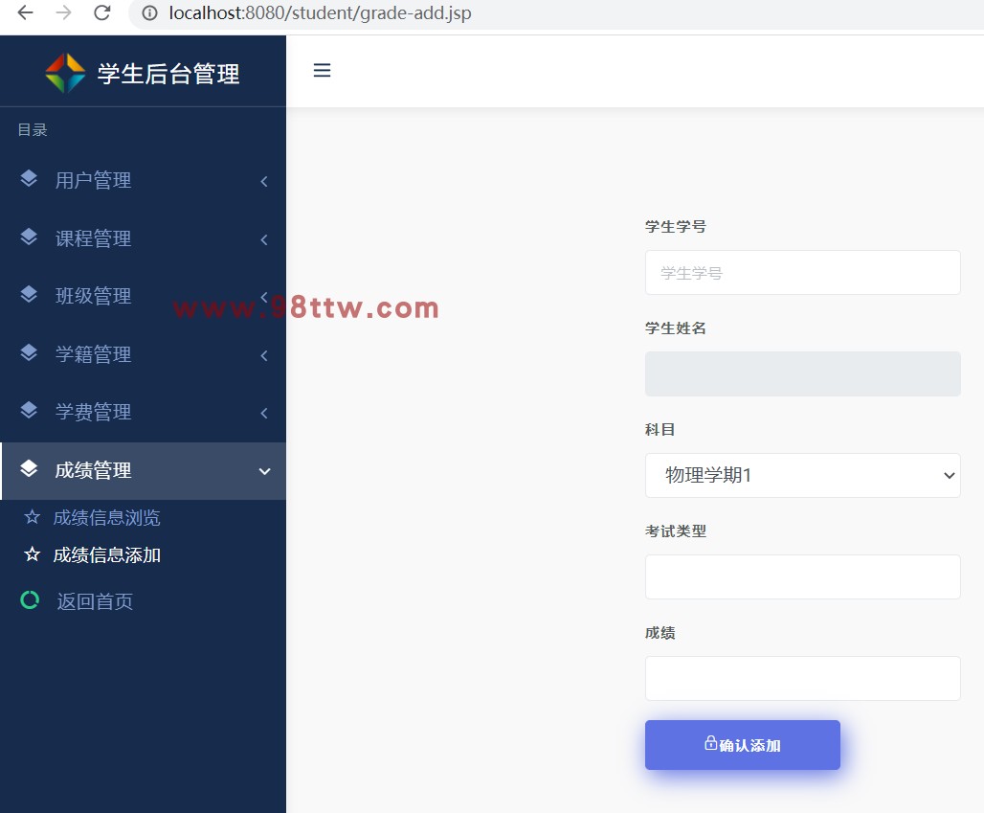Reload the page with the refresh icon

coord(101,12)
